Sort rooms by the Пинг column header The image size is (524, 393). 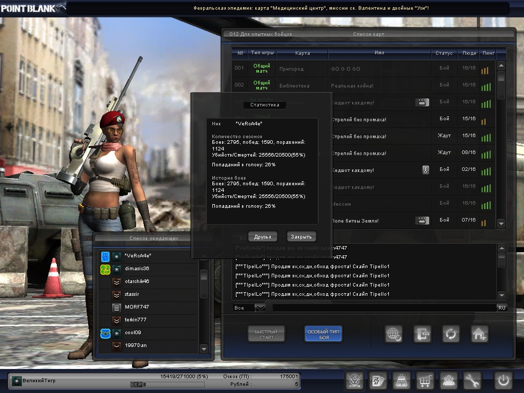488,53
